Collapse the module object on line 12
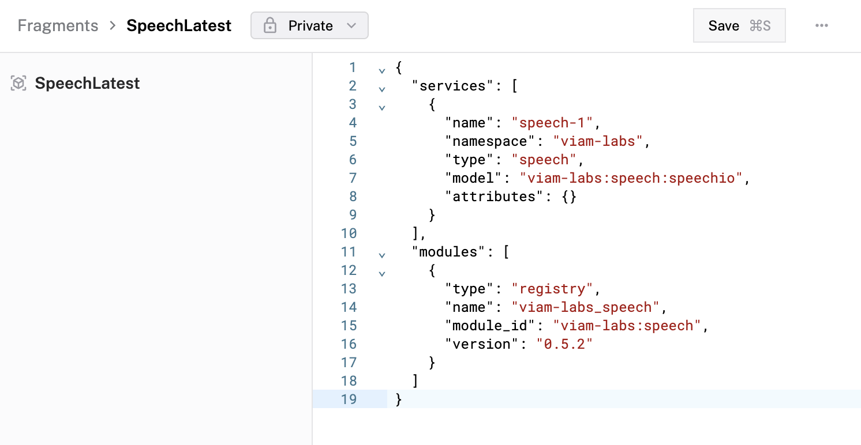 click(381, 273)
